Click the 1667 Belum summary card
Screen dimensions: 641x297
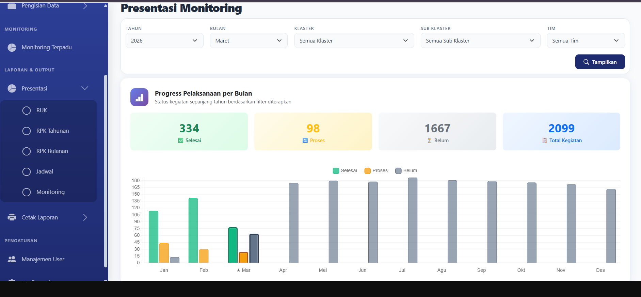point(437,131)
